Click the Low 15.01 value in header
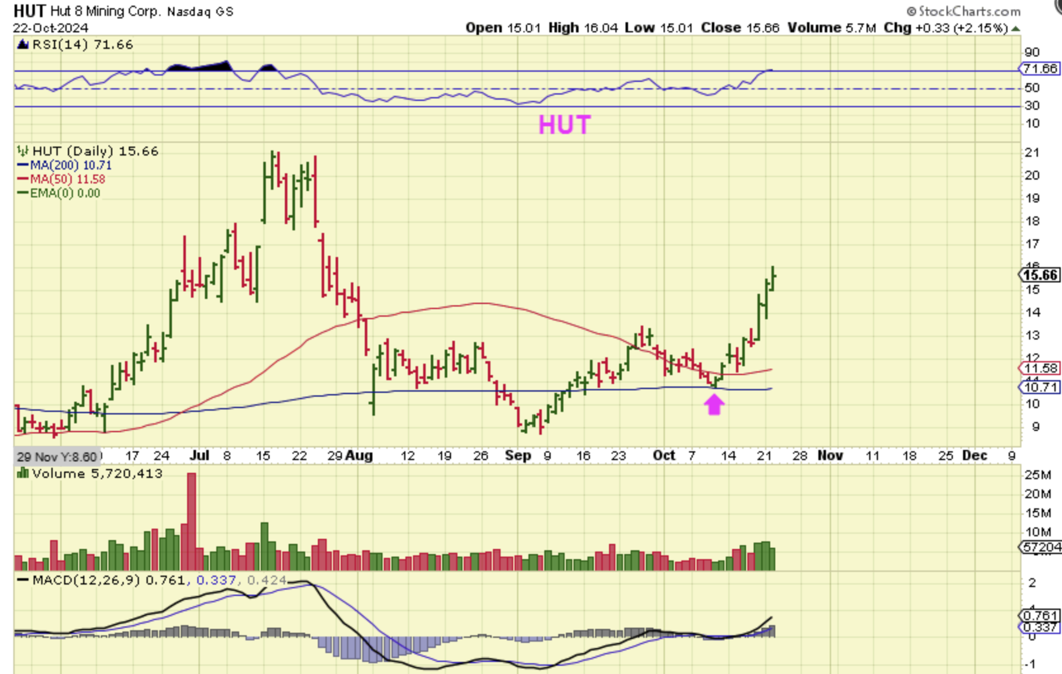The width and height of the screenshot is (1062, 674). (659, 28)
